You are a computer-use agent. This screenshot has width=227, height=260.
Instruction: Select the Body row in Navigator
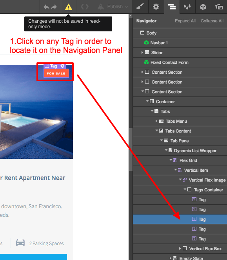point(180,33)
